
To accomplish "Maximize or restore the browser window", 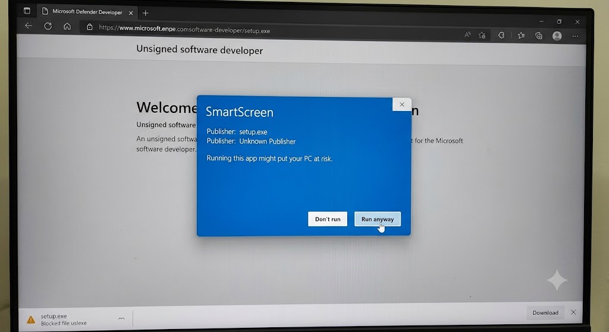I will (x=559, y=22).
